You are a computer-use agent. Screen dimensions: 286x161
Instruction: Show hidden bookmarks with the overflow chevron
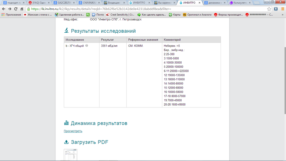(x=283, y=15)
